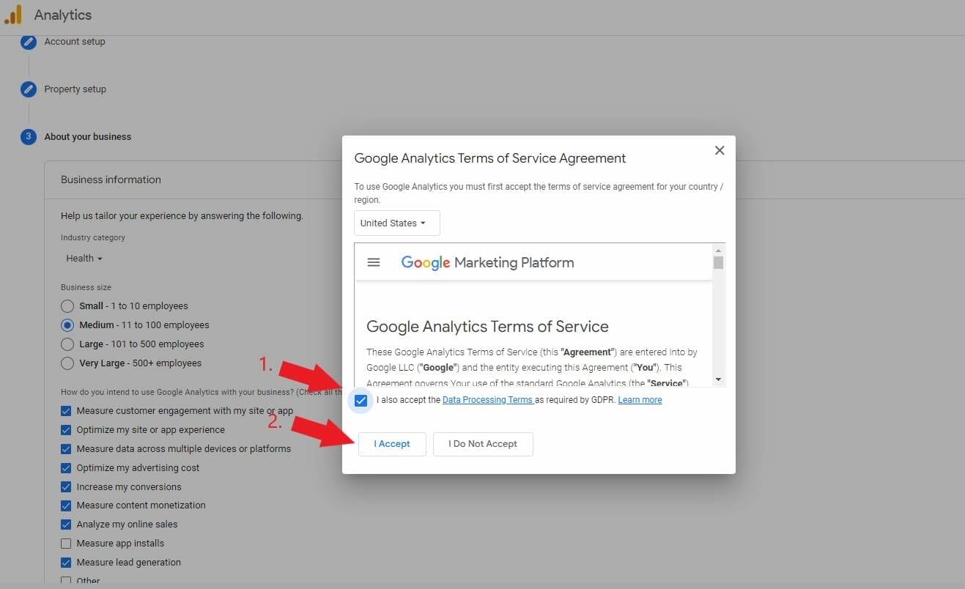Click the I Do Not Accept button
Viewport: 965px width, 589px height.
pos(482,444)
